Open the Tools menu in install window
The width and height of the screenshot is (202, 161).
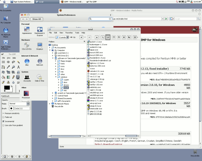coord(77,33)
